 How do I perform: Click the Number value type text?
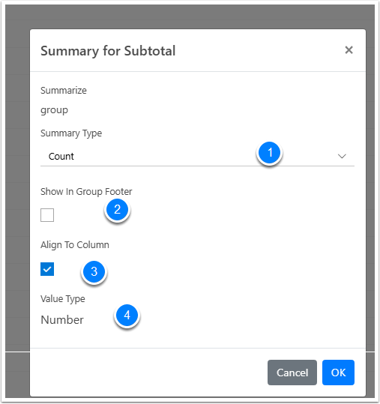[62, 320]
